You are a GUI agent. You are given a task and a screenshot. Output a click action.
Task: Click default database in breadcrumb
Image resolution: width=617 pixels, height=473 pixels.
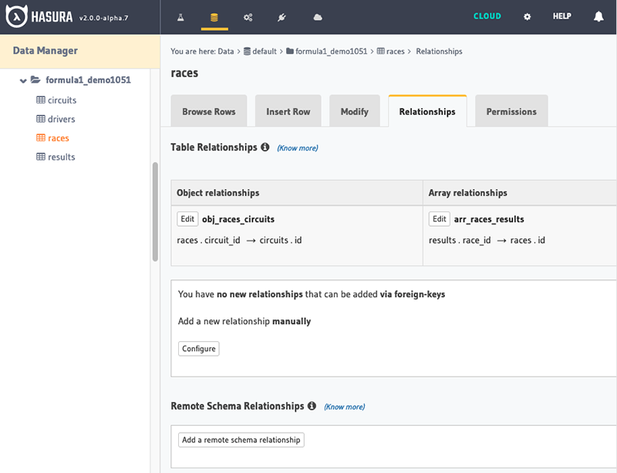pos(265,51)
